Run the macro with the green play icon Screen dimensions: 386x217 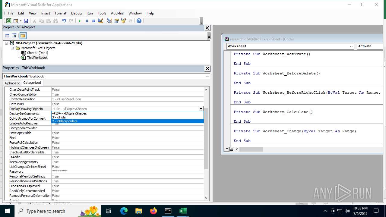coord(80,21)
